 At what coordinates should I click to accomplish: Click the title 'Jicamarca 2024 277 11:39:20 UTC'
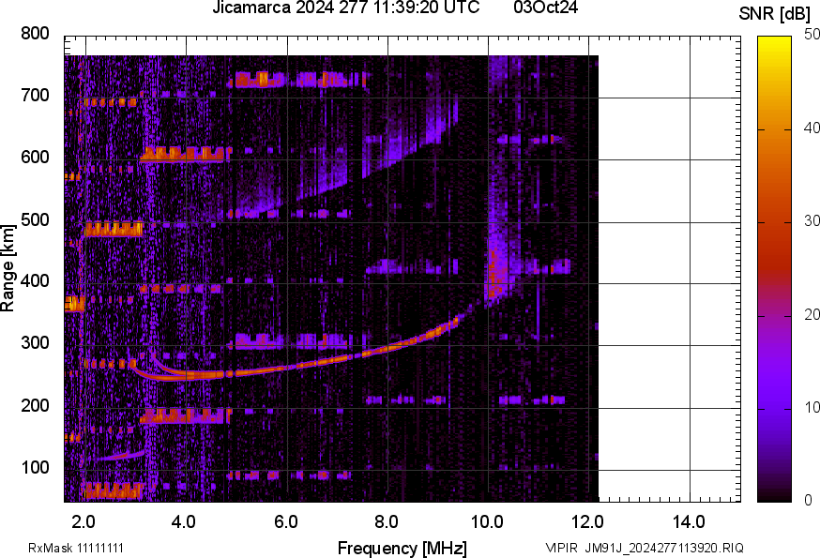tap(345, 8)
